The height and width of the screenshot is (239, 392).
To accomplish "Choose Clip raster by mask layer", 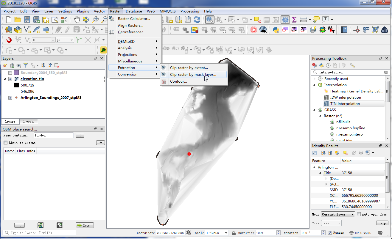I will coord(194,75).
